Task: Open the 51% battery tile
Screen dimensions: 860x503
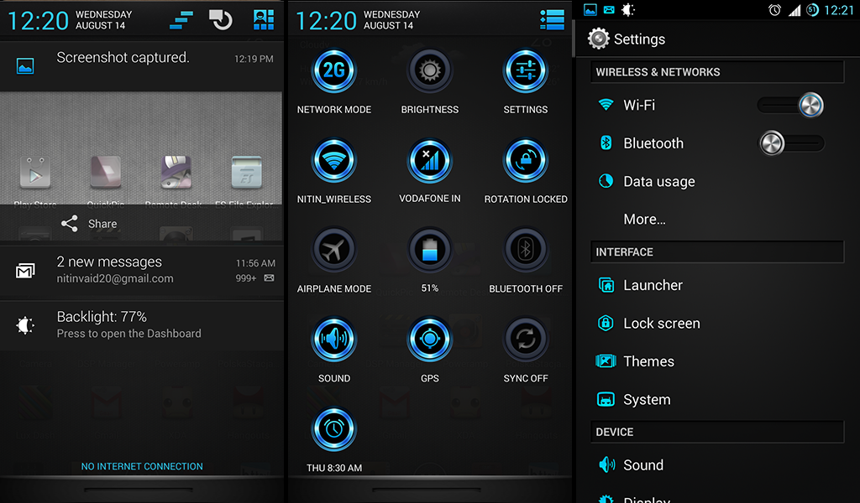Action: (429, 250)
